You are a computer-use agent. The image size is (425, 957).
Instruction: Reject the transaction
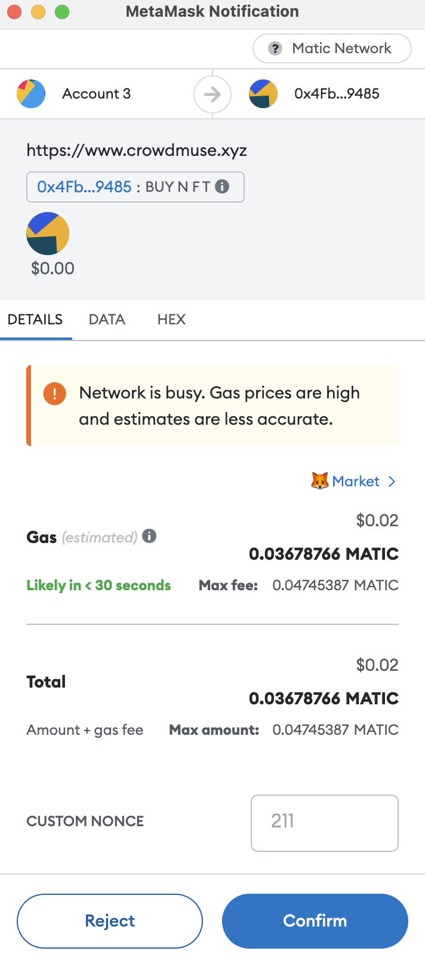coord(110,921)
